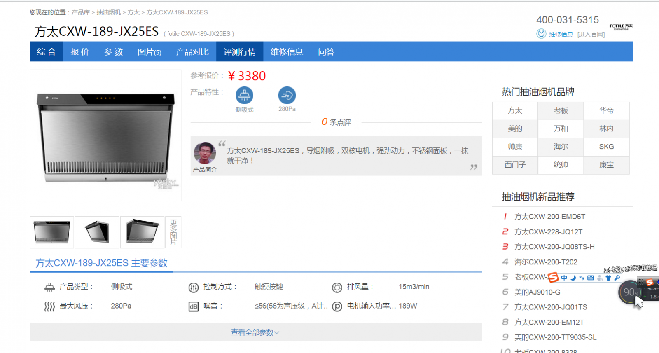Image resolution: width=659 pixels, height=353 pixels.
Task: Select the first front-view thumbnail
Action: click(x=52, y=232)
